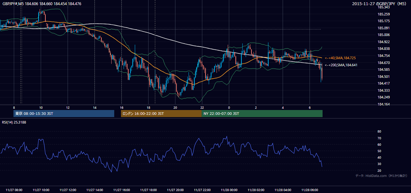This screenshot has width=411, height=193.
Task: Select the NY 22:00-07:00 JST session bar
Action: tap(262, 114)
